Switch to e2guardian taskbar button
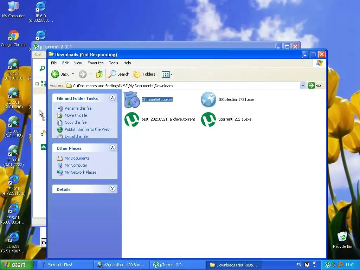Viewport: 360px width, 270px height. click(x=121, y=265)
